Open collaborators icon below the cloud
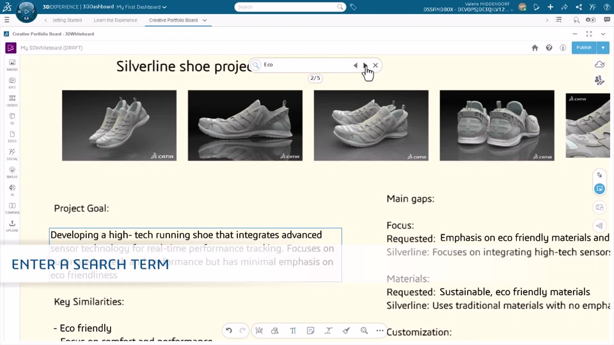The height and width of the screenshot is (345, 614). pos(599,80)
